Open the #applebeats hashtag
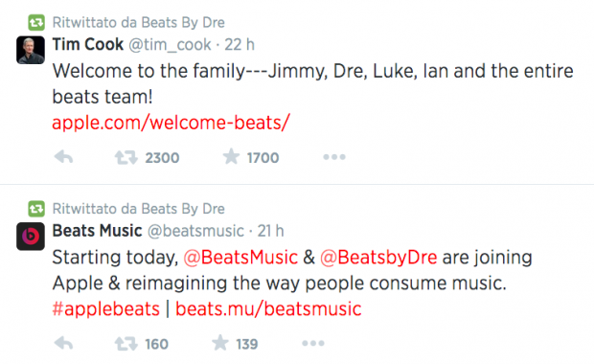Image resolution: width=594 pixels, height=364 pixels. (106, 309)
